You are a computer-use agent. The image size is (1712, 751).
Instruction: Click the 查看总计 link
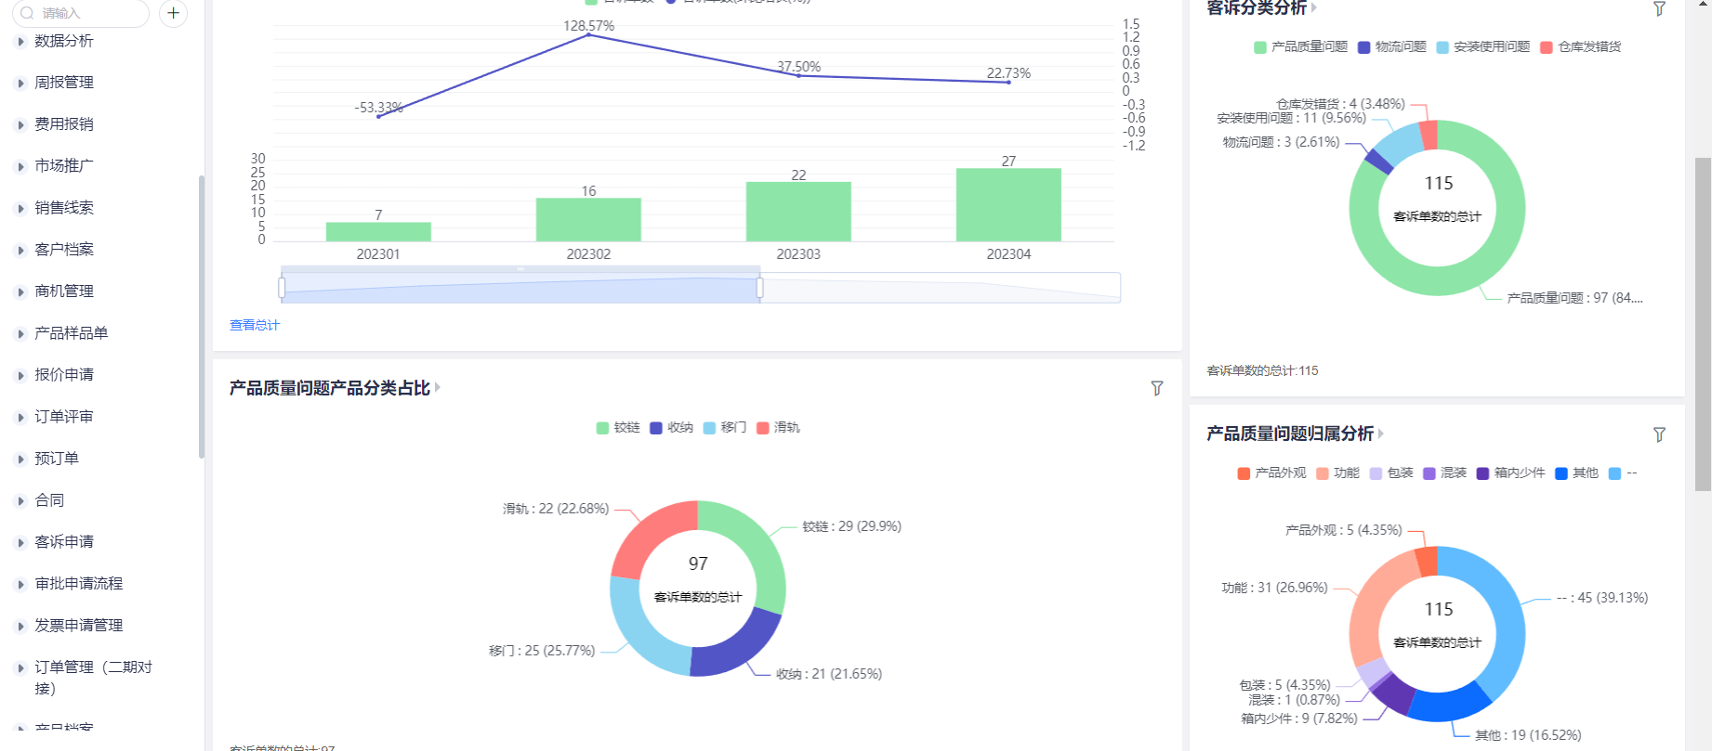255,325
